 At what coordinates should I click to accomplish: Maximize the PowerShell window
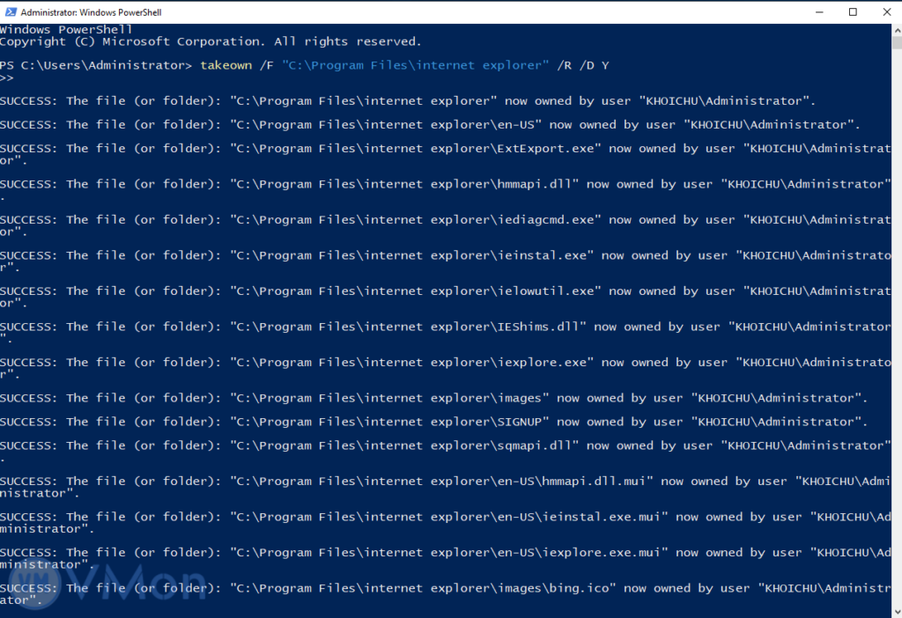pos(853,12)
